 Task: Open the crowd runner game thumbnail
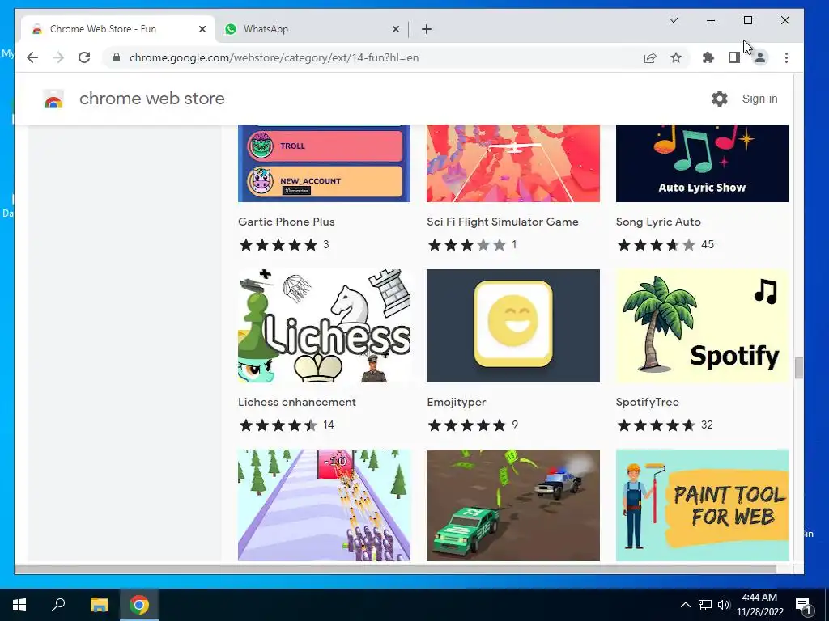[324, 505]
